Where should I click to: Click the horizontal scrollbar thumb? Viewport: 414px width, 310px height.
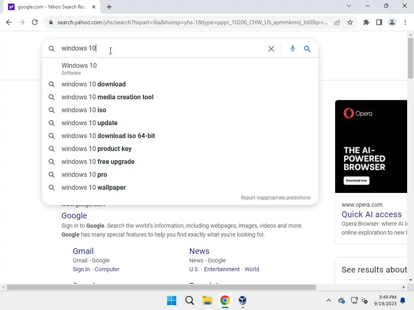coord(161,287)
